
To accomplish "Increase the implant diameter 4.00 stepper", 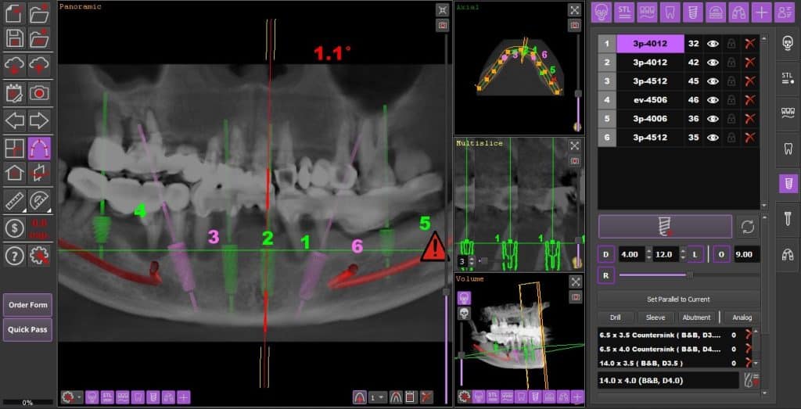I will coord(648,251).
